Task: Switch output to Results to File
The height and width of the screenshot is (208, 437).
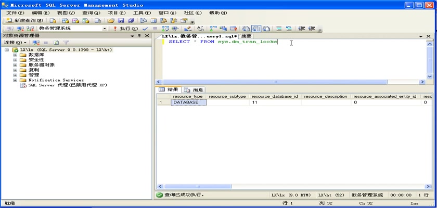Action: pyautogui.click(x=266, y=29)
